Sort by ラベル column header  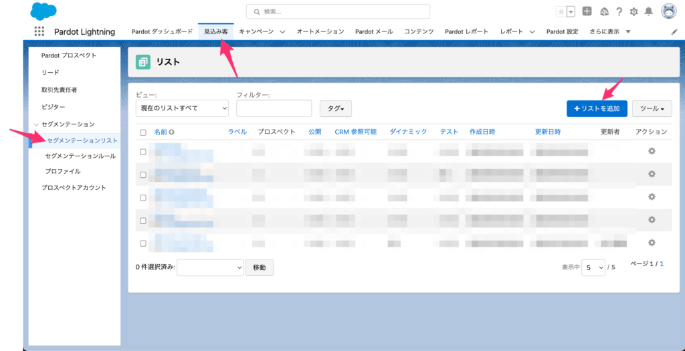[x=237, y=132]
